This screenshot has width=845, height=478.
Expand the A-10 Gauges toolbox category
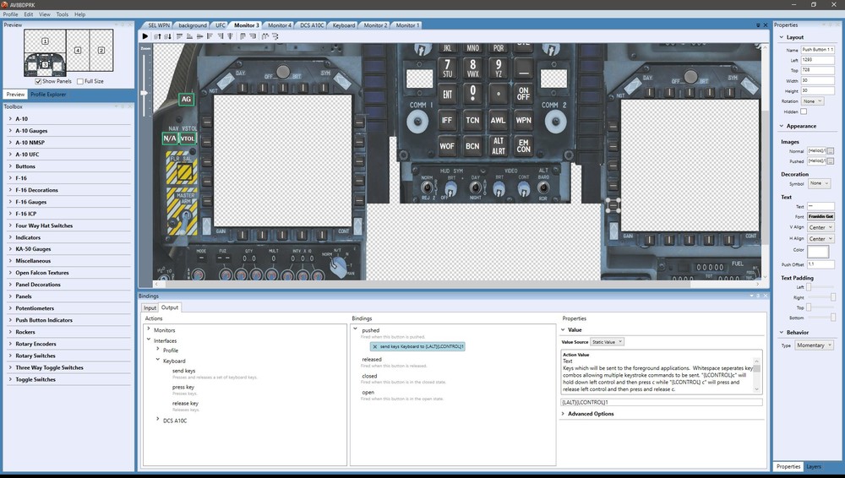(x=10, y=130)
